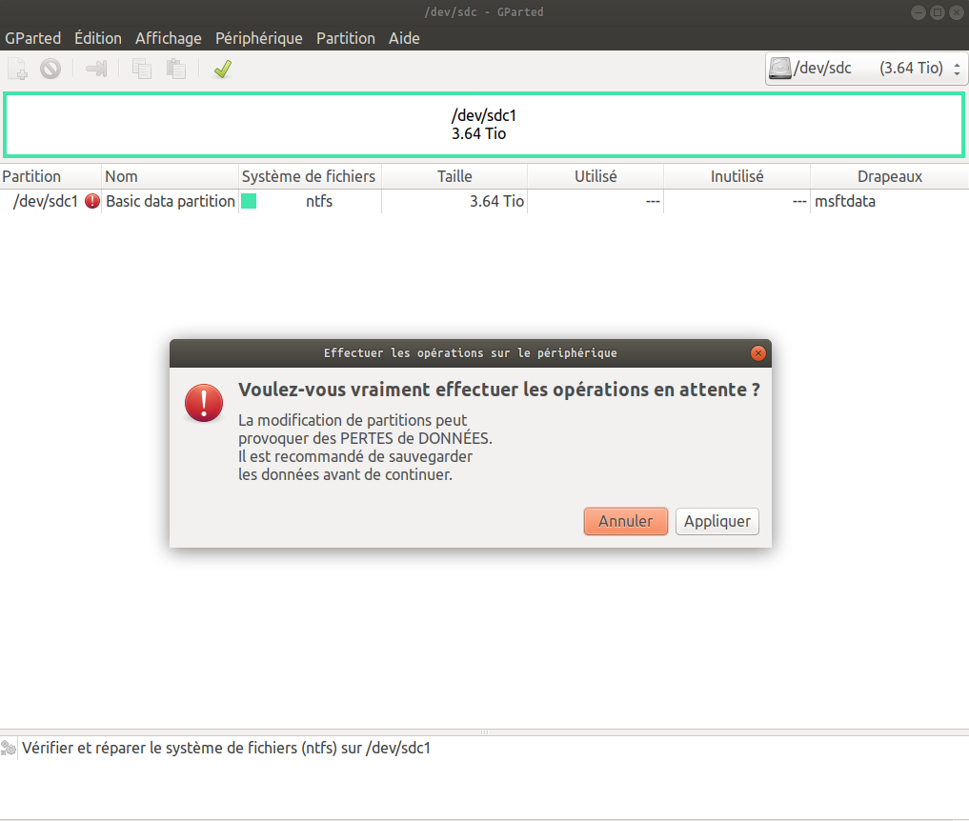This screenshot has height=821, width=969.
Task: Click the hard disk icon in device selector
Action: point(780,68)
